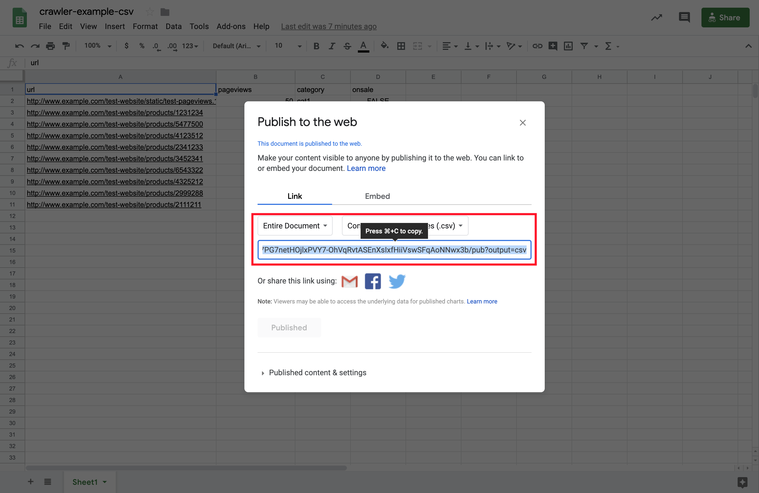
Task: Open the Format menu
Action: point(145,26)
